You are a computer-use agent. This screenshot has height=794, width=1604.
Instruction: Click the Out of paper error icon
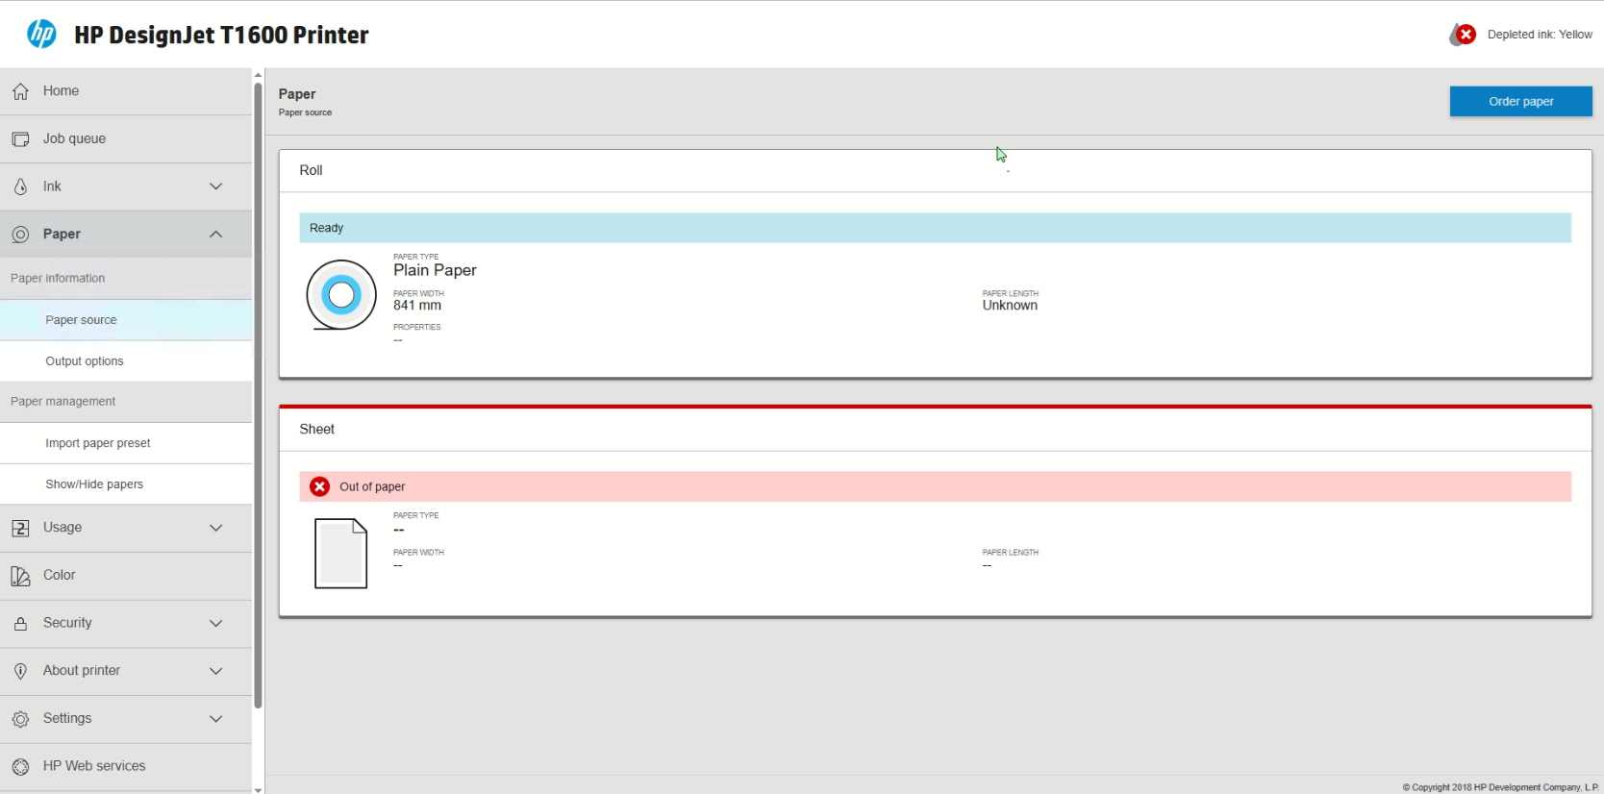point(320,486)
